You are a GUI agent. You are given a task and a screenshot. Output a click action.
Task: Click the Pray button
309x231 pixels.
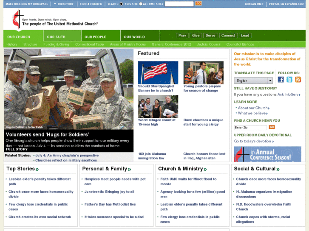(x=182, y=36)
